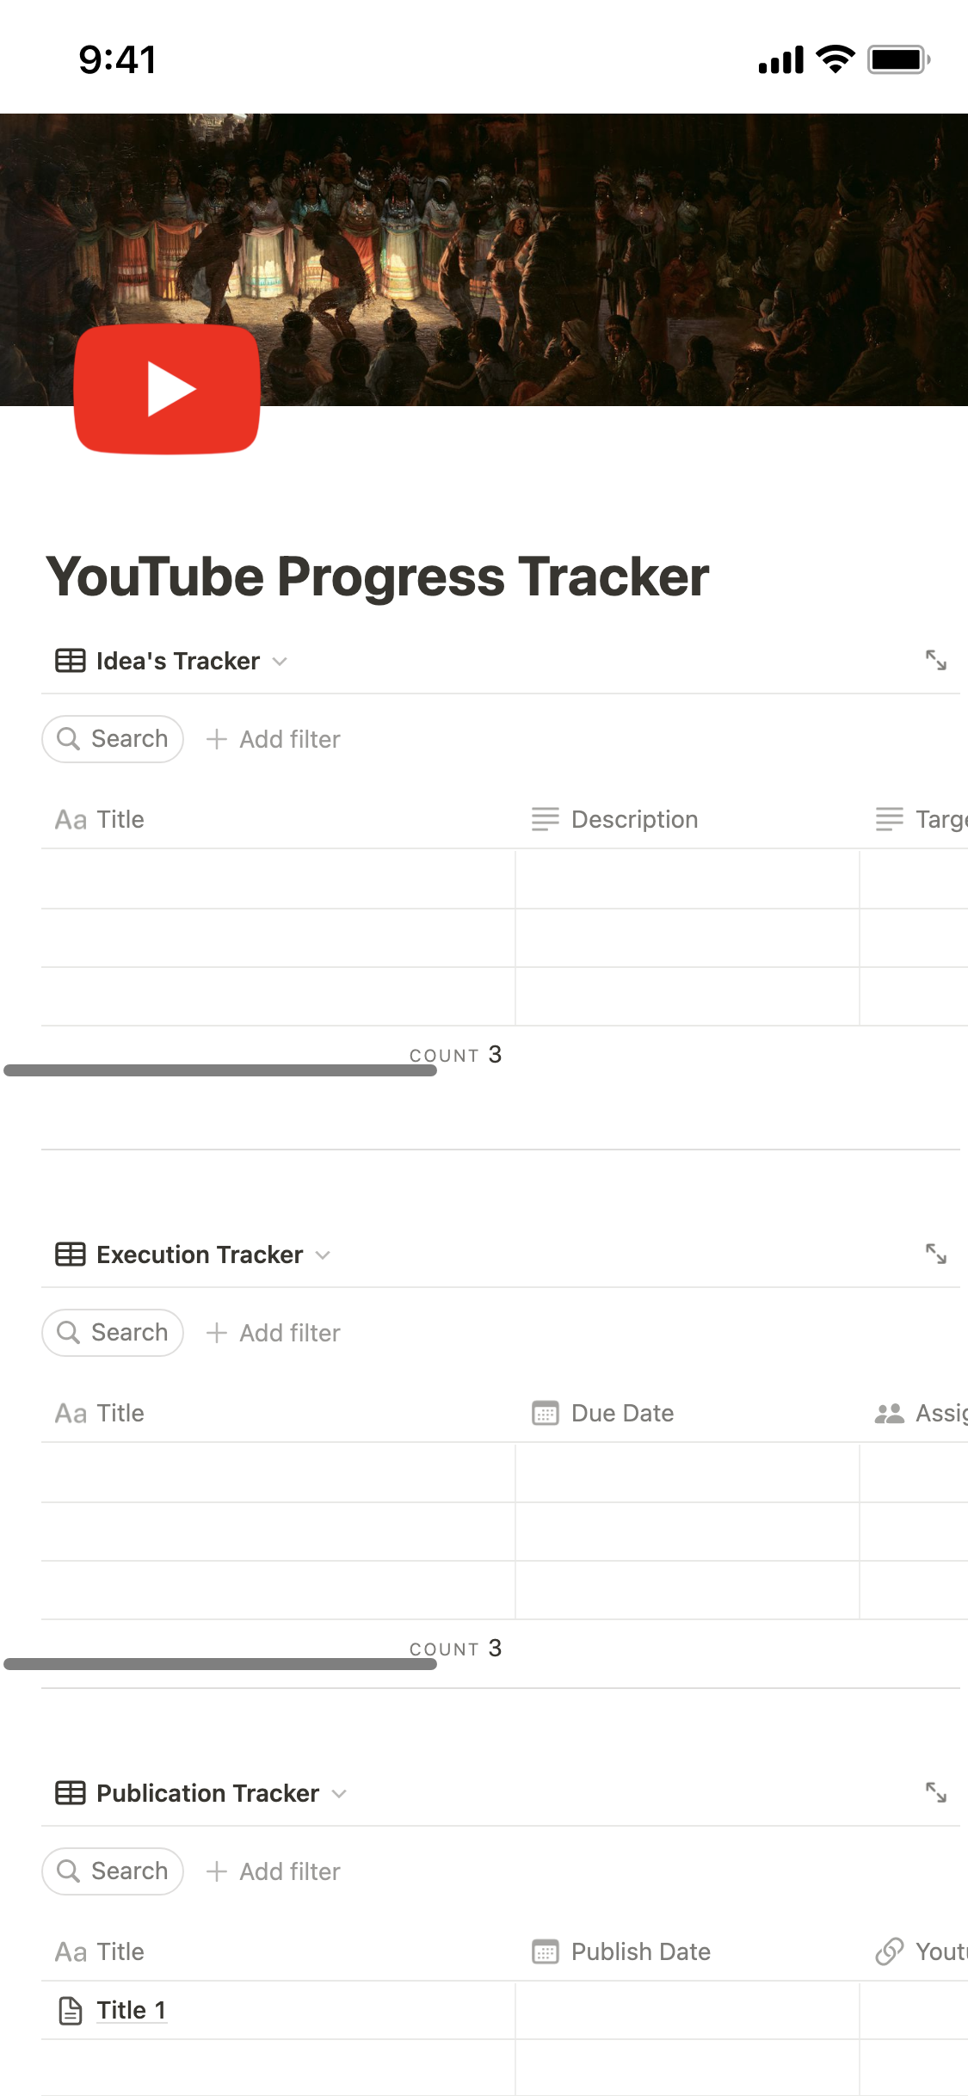968x2096 pixels.
Task: Open the Title 1 page link
Action: [131, 2010]
